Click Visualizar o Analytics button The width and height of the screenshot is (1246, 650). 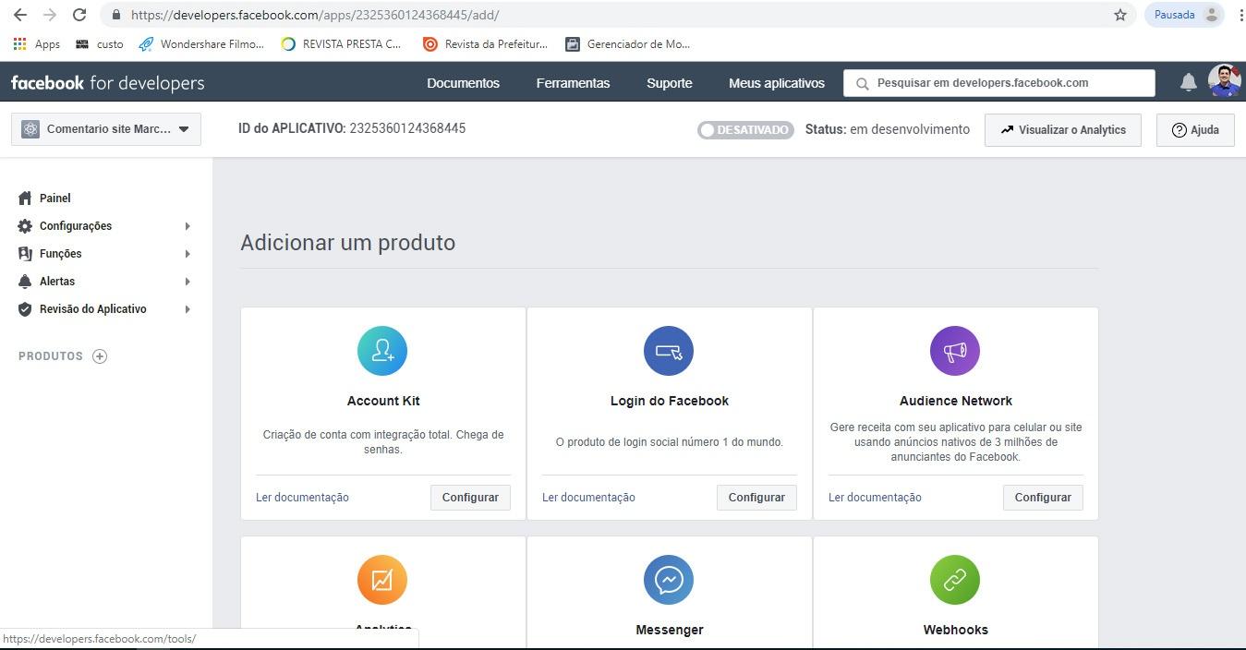click(x=1063, y=130)
